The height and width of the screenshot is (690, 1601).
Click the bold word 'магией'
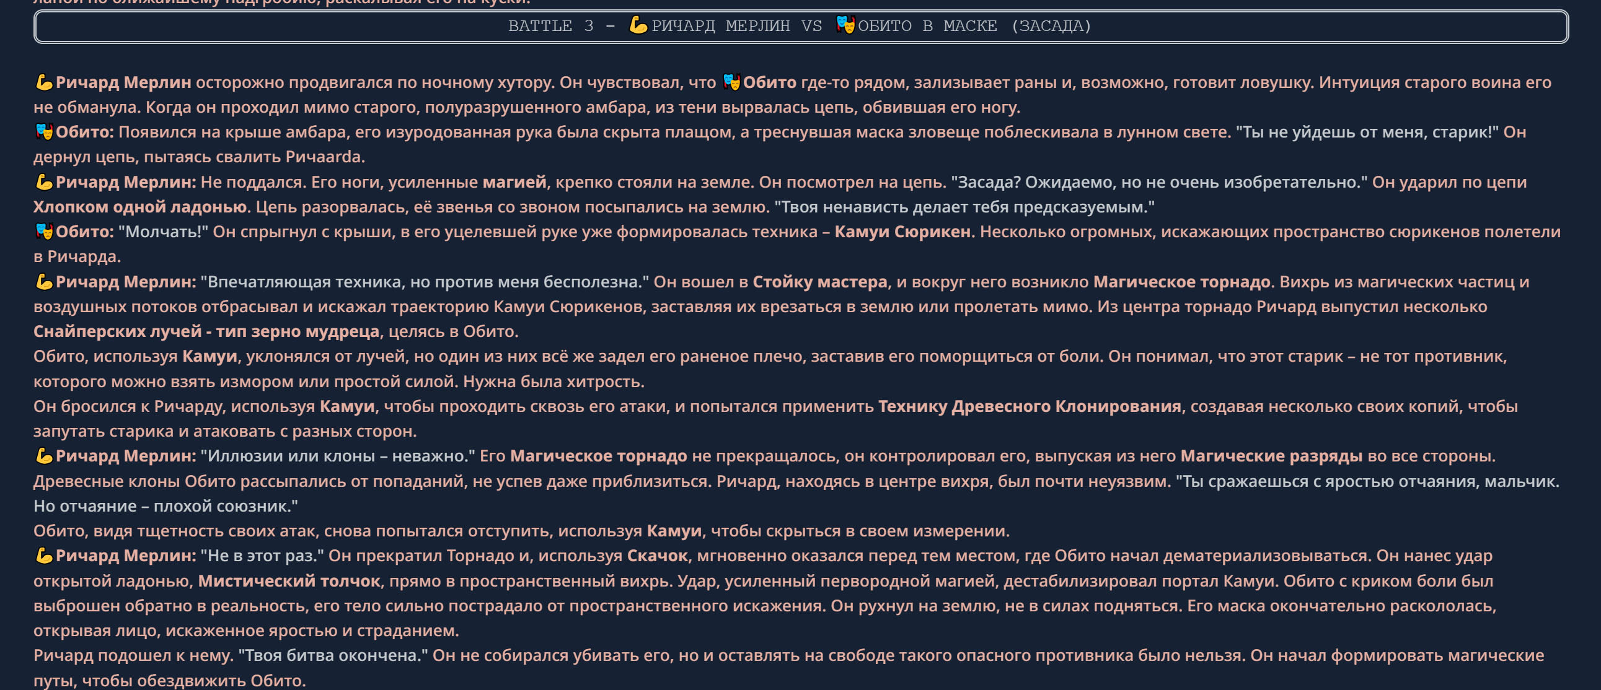click(514, 182)
